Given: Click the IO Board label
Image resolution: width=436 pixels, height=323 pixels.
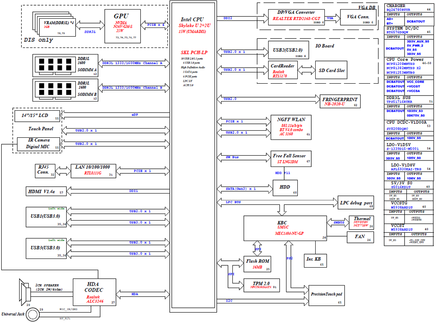Looking at the screenshot, I should tap(324, 46).
